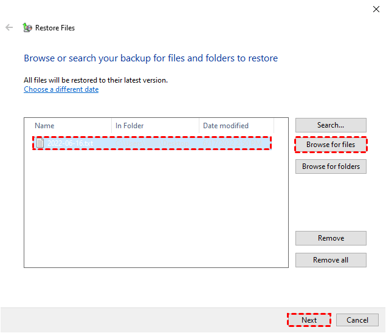Open the Search... dialog
This screenshot has height=333, width=386.
tap(331, 125)
